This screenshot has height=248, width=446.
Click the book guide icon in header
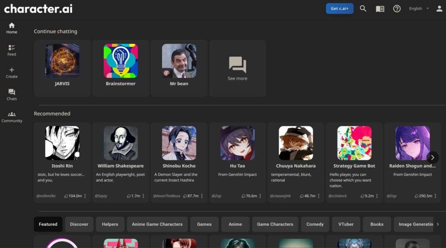tap(380, 9)
